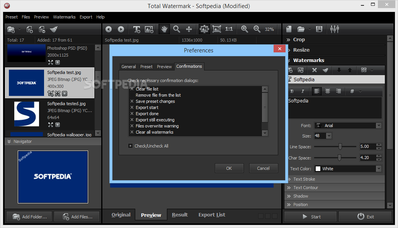The image size is (398, 228).
Task: Check the Remove file from the list confirmation
Action: point(132,95)
